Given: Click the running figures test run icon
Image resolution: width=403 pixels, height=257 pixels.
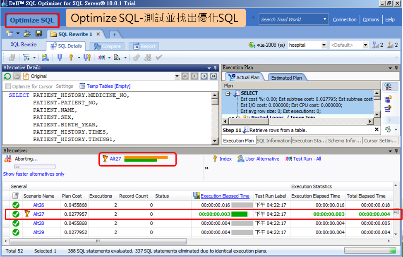Looking at the screenshot, I should (x=101, y=57).
